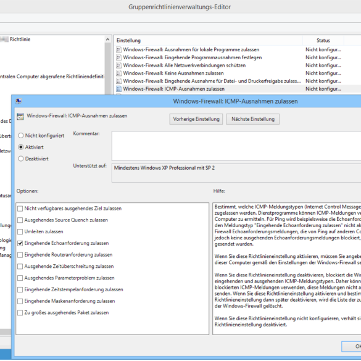Enable 'Ausgehende Zeitüberschreitung zulassen'

pyautogui.click(x=20, y=267)
